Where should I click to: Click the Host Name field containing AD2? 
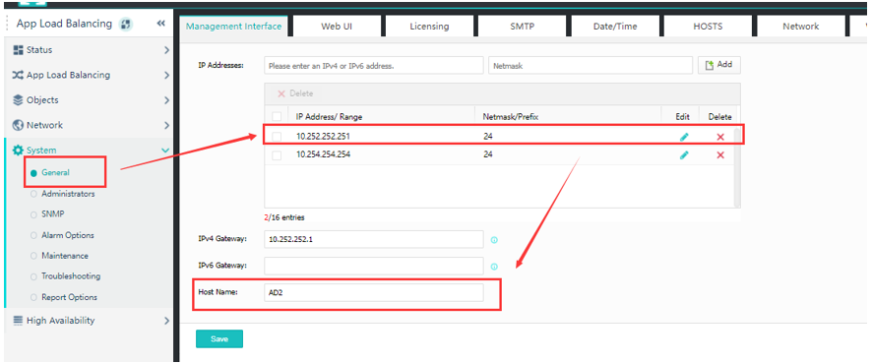click(374, 292)
